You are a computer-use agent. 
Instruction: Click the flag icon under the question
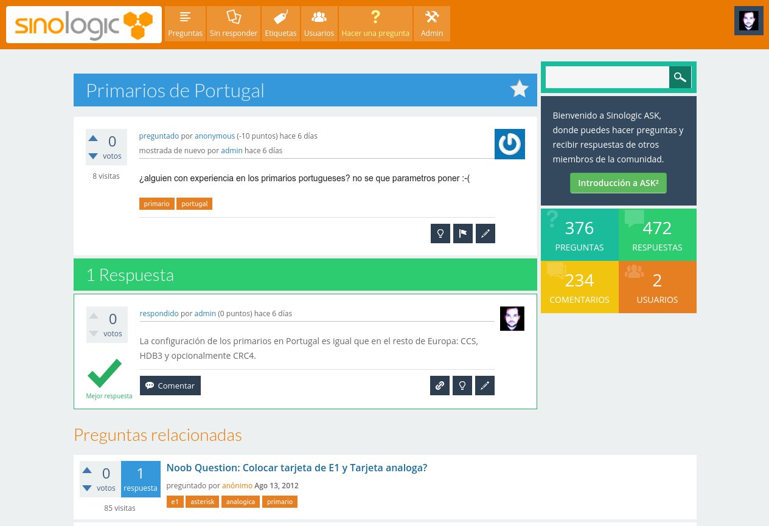pos(462,234)
